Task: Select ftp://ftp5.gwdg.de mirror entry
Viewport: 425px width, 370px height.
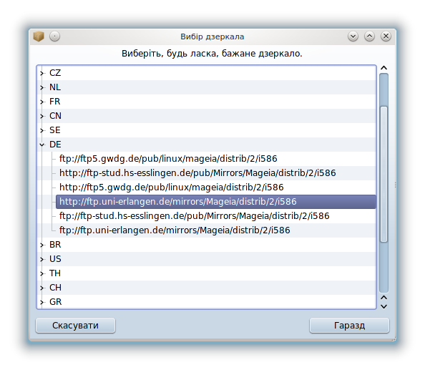Action: tap(168, 159)
